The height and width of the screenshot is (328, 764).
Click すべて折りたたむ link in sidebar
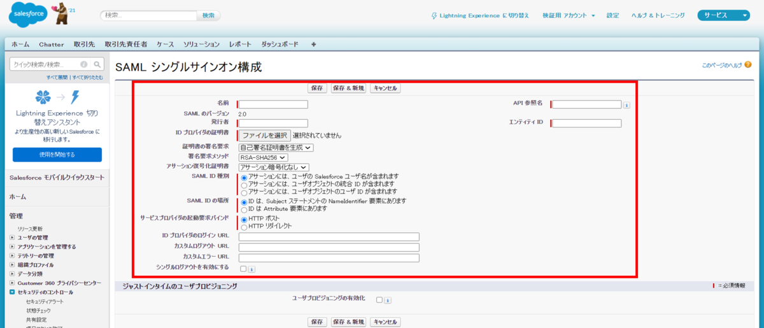point(87,77)
